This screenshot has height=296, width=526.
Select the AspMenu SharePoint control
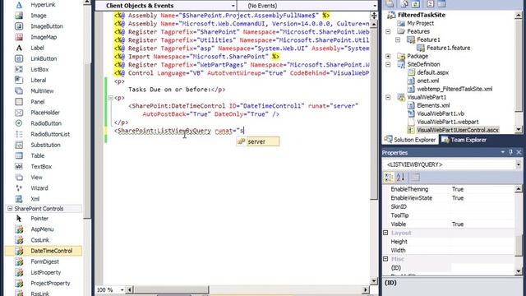click(43, 229)
